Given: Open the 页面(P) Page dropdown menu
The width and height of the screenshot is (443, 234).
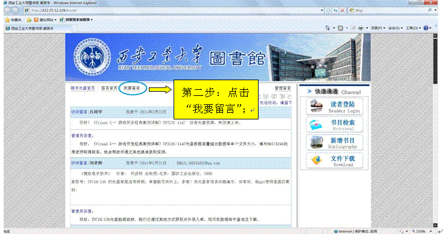Looking at the screenshot, I should point(378,28).
